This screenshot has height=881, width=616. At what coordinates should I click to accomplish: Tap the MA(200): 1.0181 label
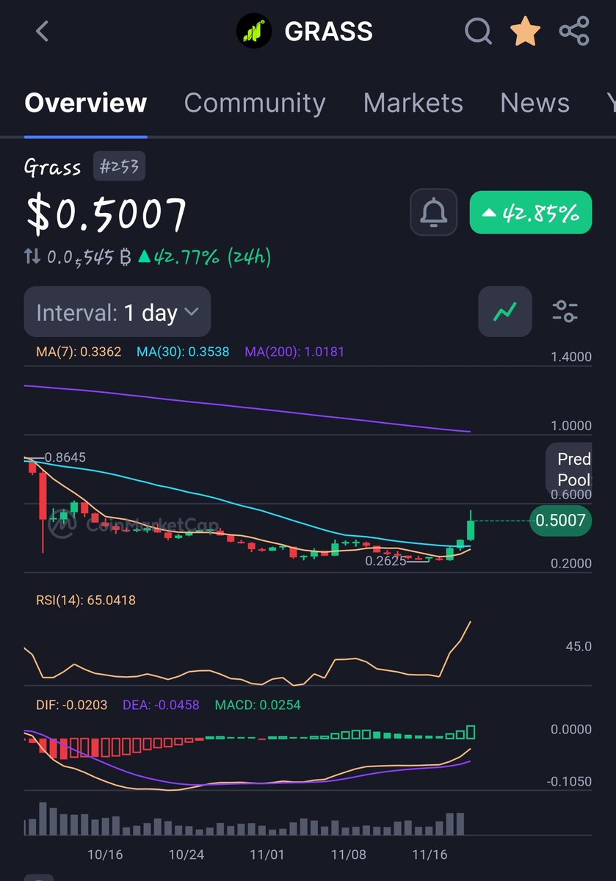point(294,352)
